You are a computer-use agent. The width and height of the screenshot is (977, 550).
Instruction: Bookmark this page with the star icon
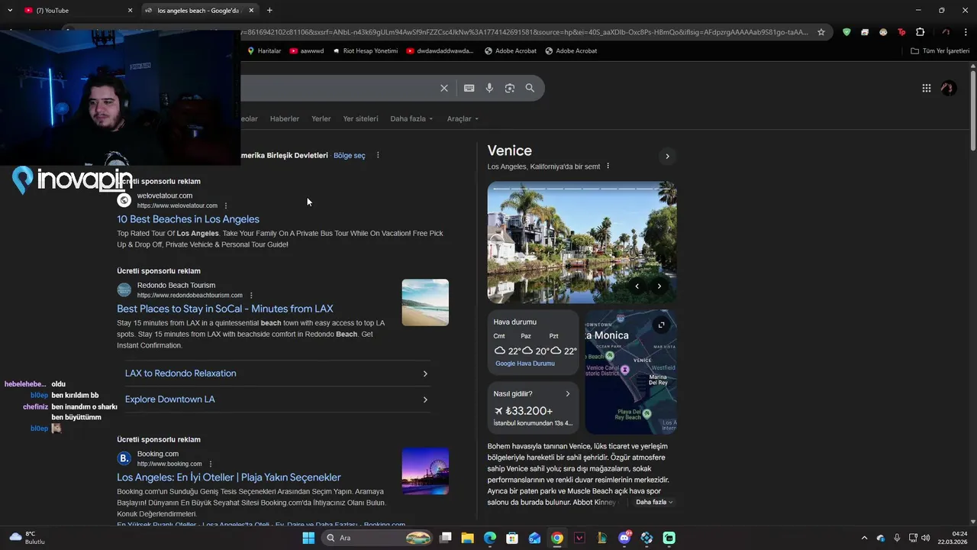[x=821, y=32]
